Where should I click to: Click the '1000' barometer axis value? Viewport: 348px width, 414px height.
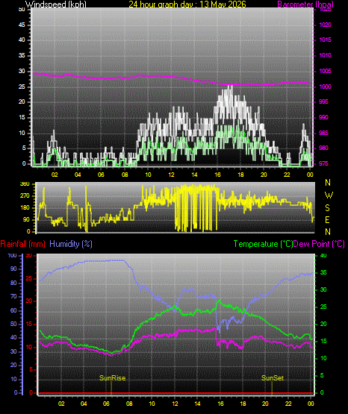(326, 87)
